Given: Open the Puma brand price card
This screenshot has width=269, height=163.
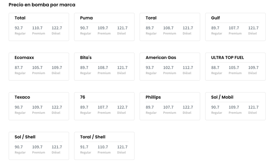Looking at the screenshot, I should pos(104,27).
